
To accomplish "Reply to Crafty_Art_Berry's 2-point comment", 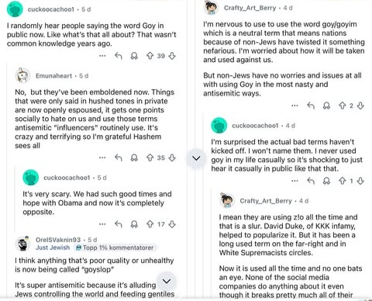I will coord(311,106).
